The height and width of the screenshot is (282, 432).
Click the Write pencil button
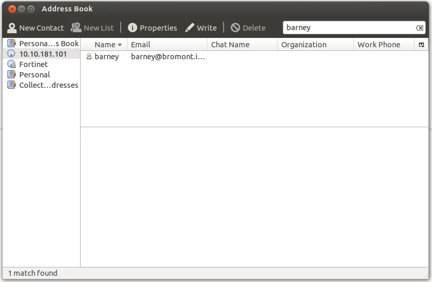click(x=201, y=28)
